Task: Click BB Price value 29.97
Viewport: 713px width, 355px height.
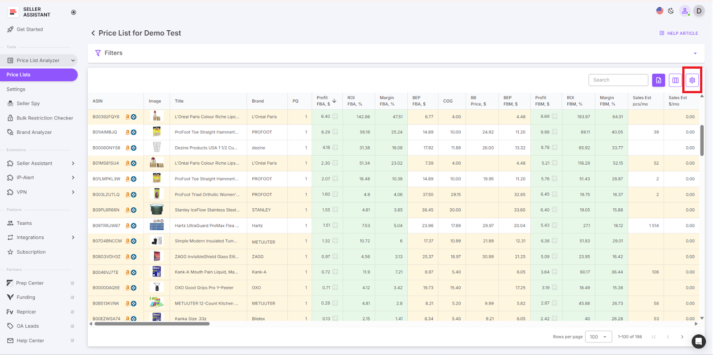Action: click(x=488, y=226)
